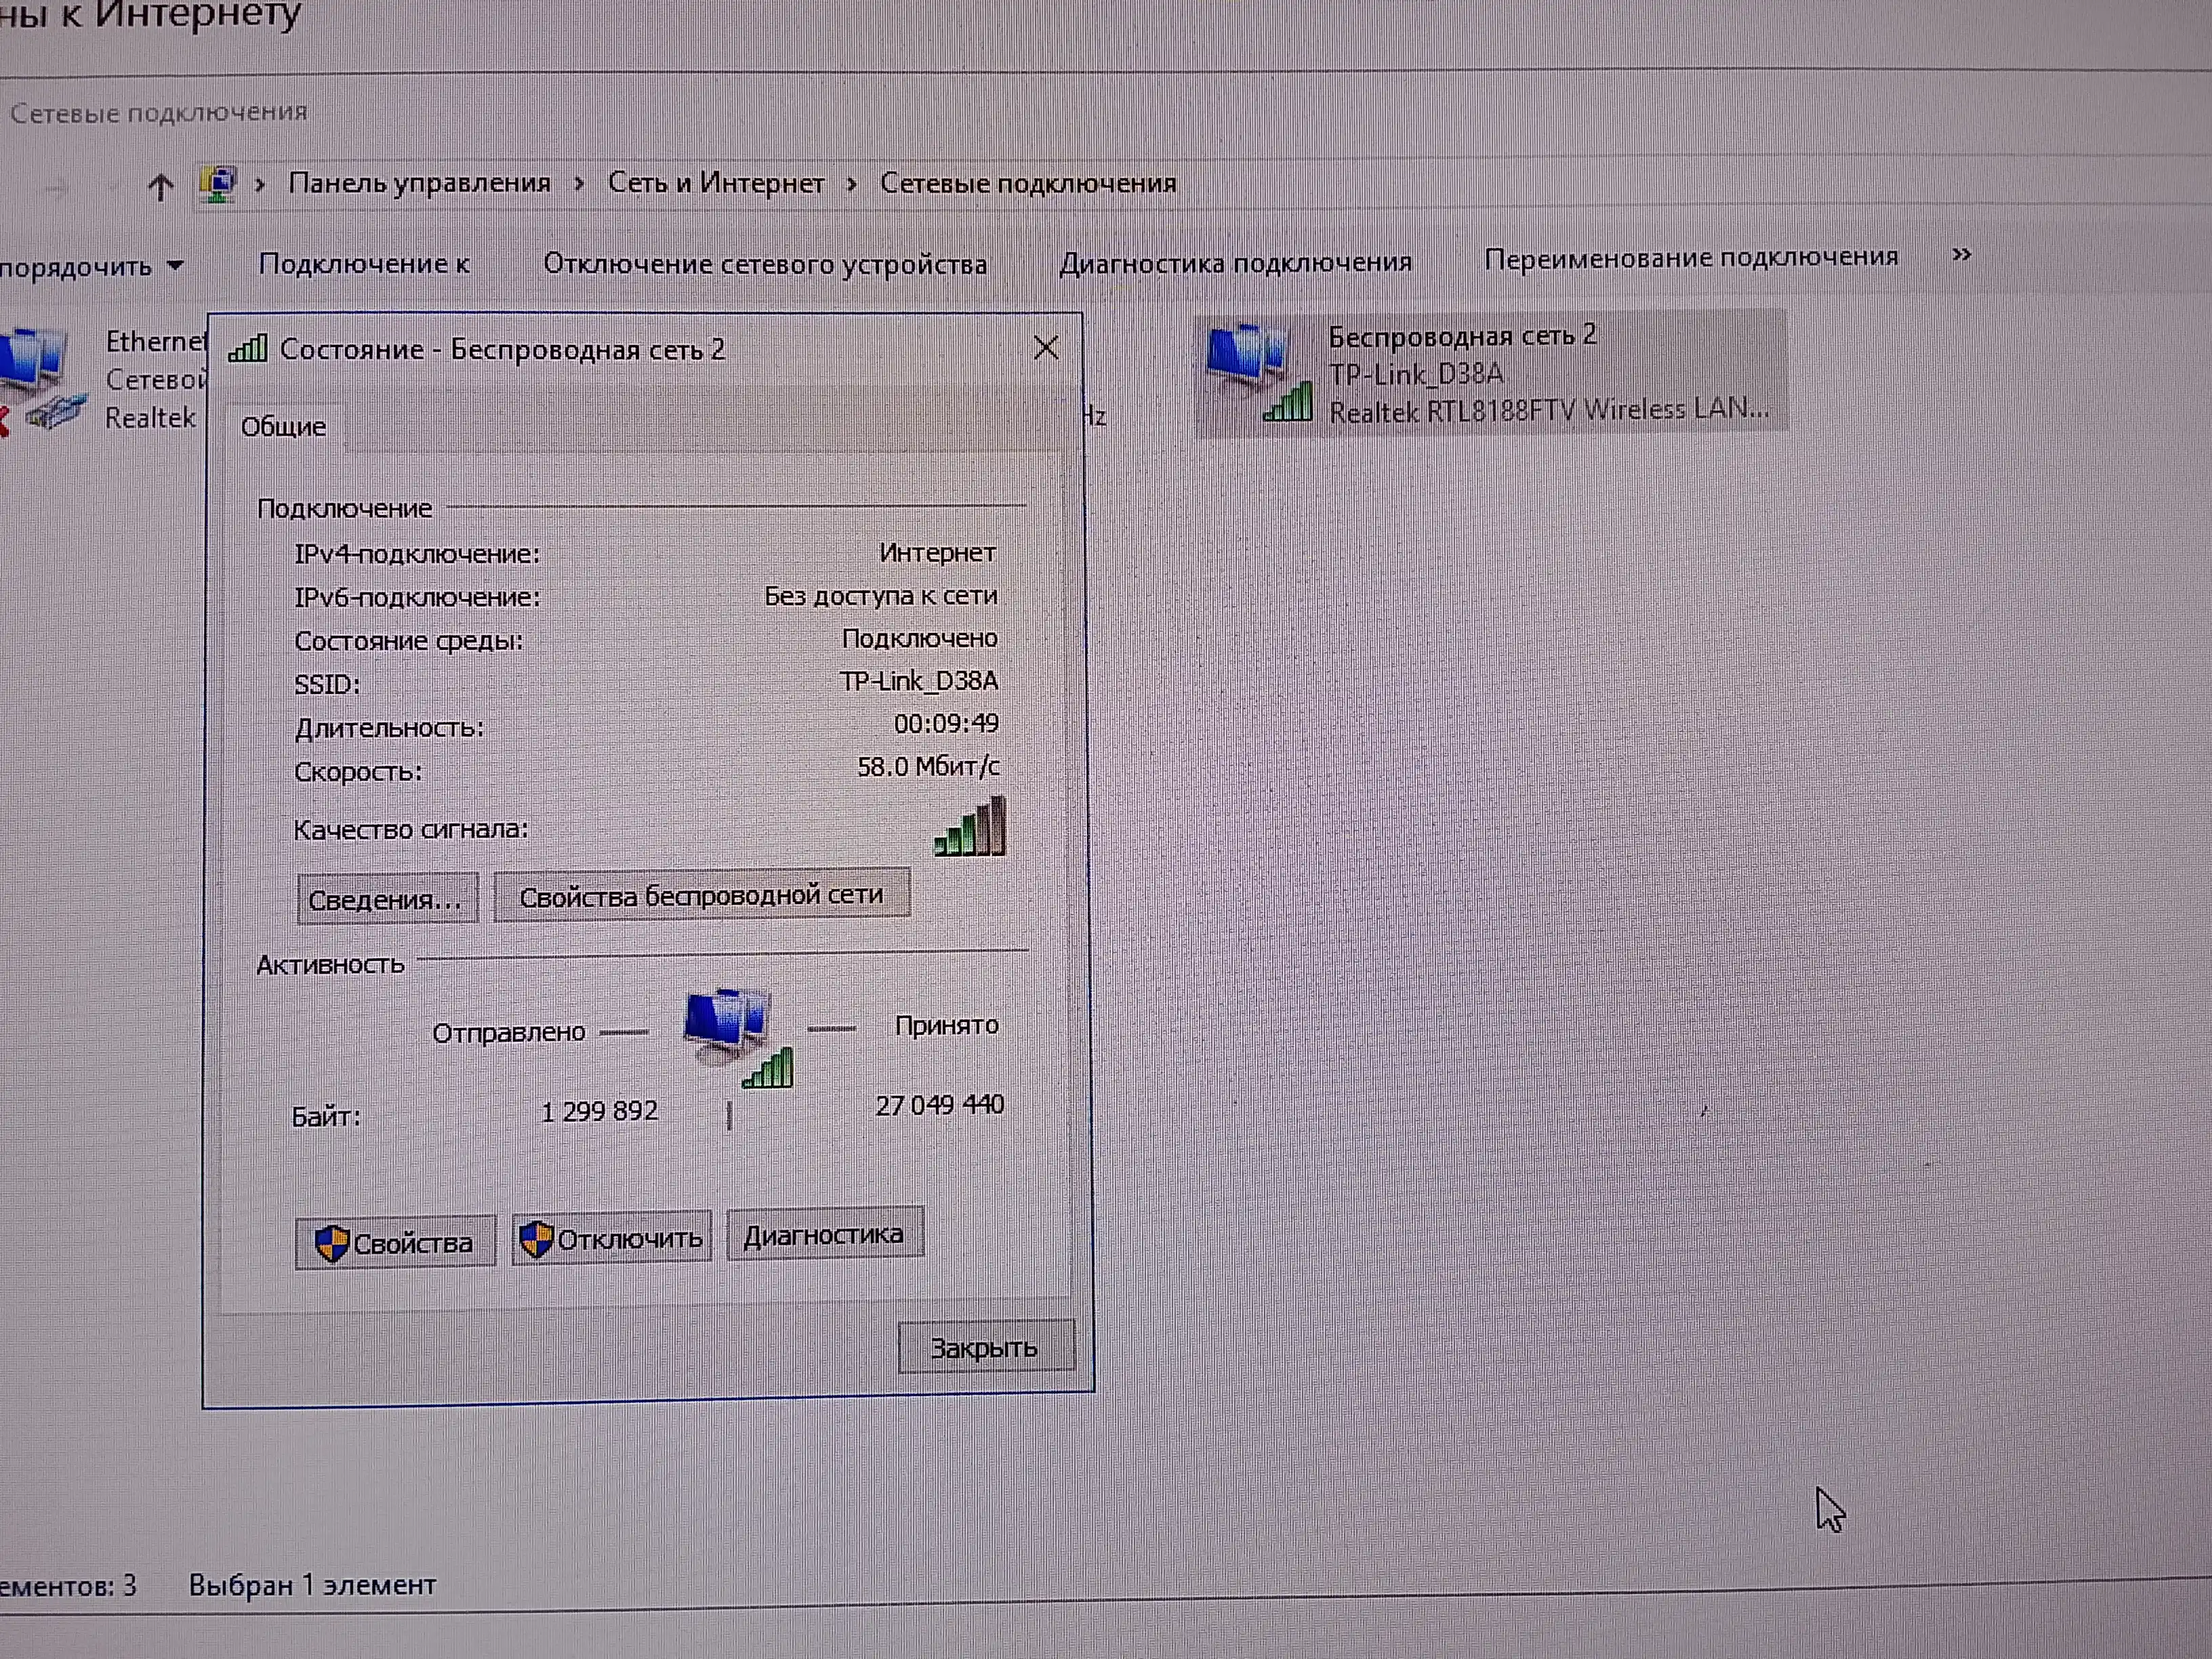Expand chevron after Панель управления breadcrumb

pyautogui.click(x=579, y=184)
